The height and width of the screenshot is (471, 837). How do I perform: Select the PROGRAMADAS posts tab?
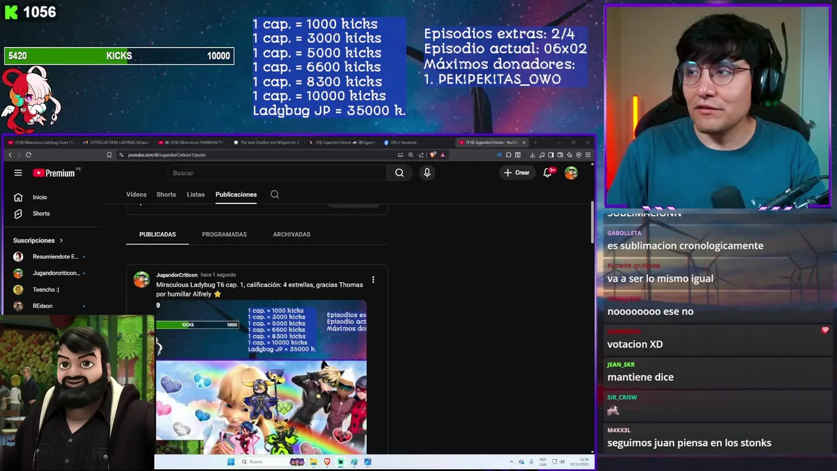pos(224,234)
